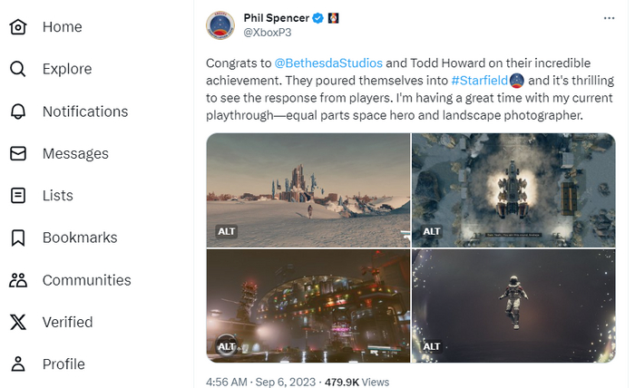Show ALT text on astronaut image
Image resolution: width=635 pixels, height=388 pixels.
432,346
